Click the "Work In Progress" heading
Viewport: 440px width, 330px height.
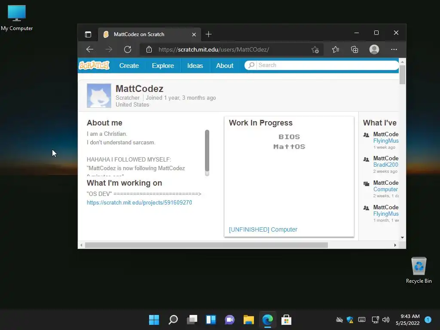click(261, 123)
